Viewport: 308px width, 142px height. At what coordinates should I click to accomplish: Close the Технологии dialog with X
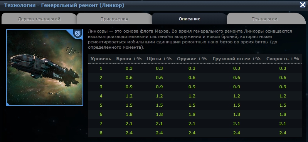pyautogui.click(x=303, y=5)
